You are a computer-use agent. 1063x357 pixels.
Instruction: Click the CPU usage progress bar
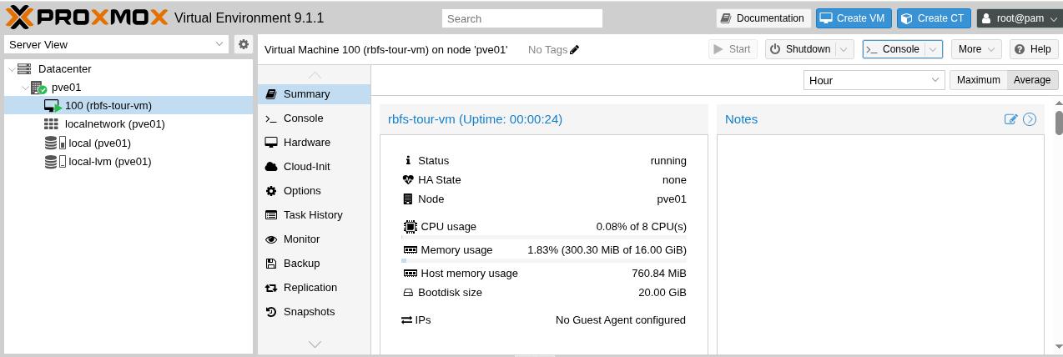[x=544, y=238]
